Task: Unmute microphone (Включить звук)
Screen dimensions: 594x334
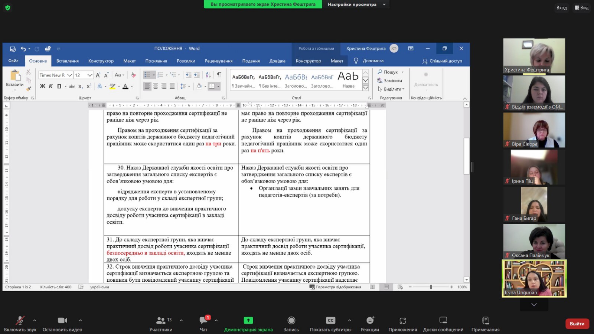Action: [x=20, y=324]
